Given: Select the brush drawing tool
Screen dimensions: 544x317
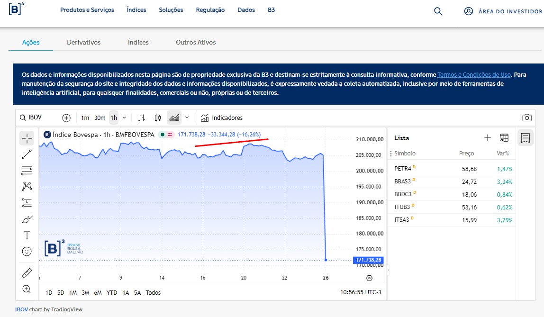Looking at the screenshot, I should [27, 219].
